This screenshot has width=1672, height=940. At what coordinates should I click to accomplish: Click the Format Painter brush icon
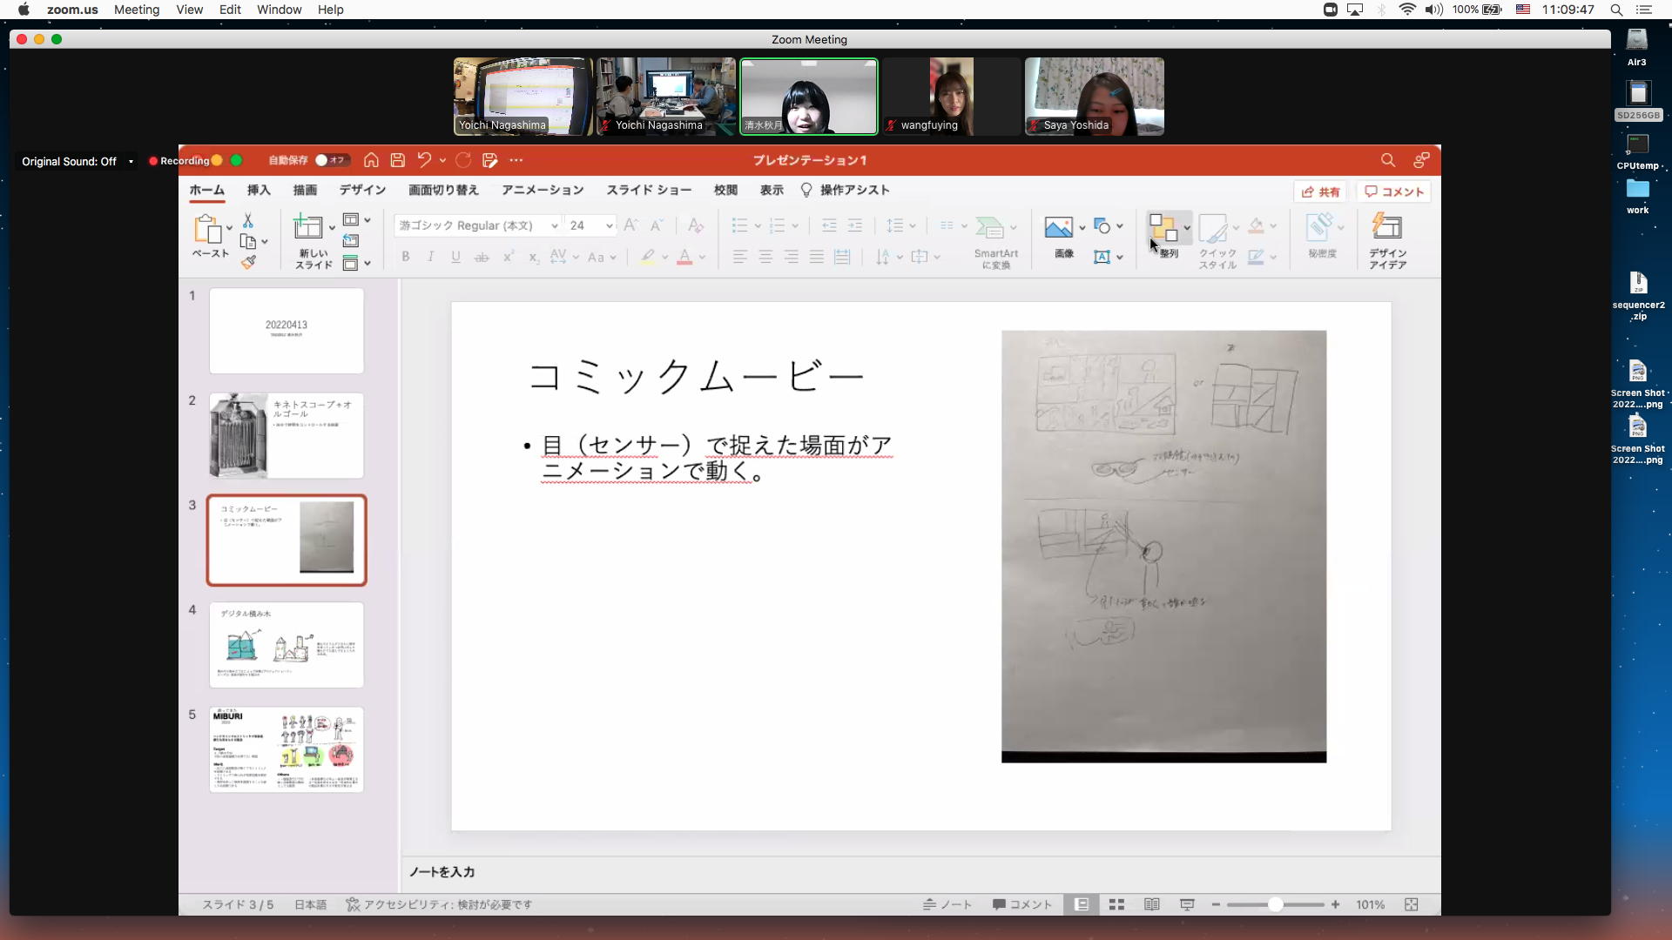pos(249,261)
